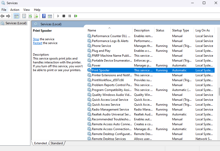Click Running status of Radio Management Service
Viewport: 220px width, 151px height.
tap(162, 110)
